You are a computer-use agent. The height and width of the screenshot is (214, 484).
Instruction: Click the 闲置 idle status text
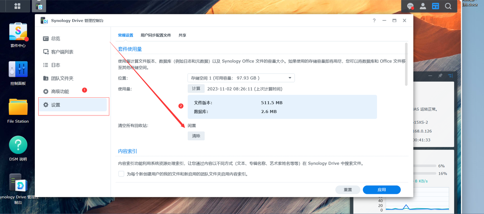click(x=192, y=125)
